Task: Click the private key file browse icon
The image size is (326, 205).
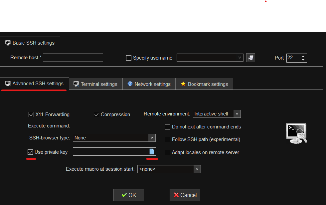Action: click(x=152, y=151)
